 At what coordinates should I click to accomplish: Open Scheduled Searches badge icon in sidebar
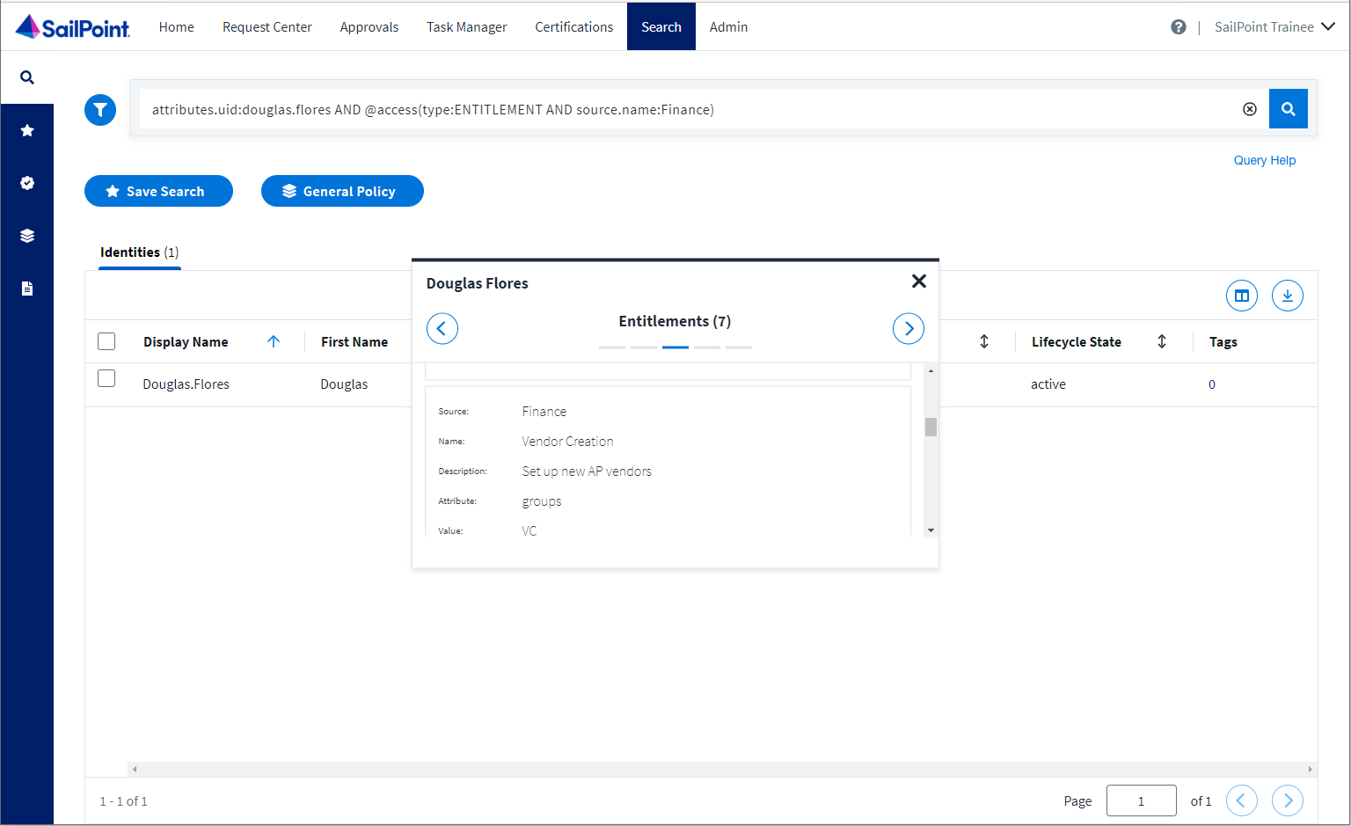tap(27, 182)
